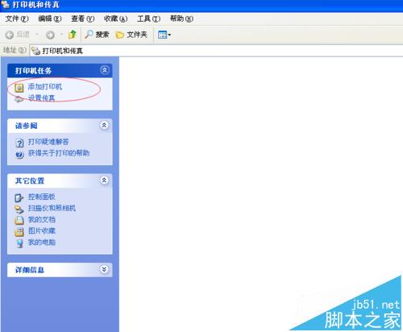Click the address bar field

click(x=216, y=51)
